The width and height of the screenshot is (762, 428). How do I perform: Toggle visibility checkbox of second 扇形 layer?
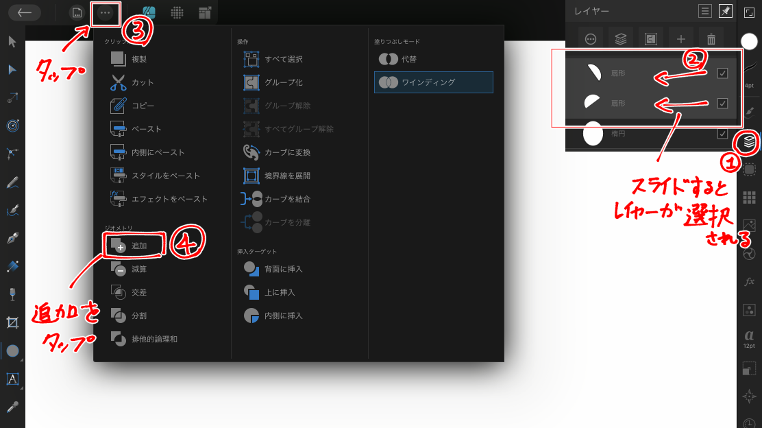click(722, 103)
